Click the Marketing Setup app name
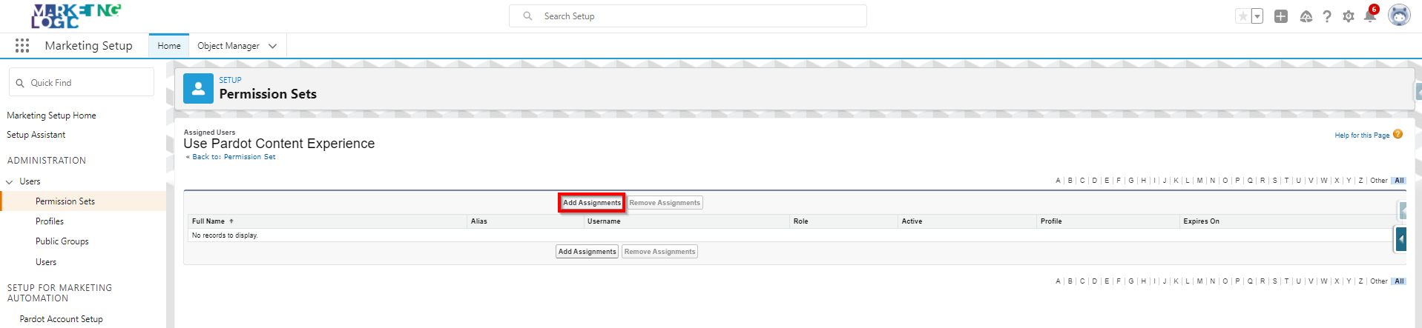1422x328 pixels. click(x=88, y=46)
